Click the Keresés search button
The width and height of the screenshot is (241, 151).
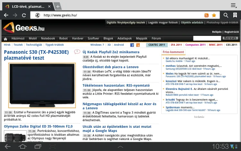[231, 38]
